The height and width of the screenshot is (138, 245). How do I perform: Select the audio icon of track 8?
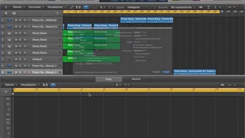click(9, 66)
